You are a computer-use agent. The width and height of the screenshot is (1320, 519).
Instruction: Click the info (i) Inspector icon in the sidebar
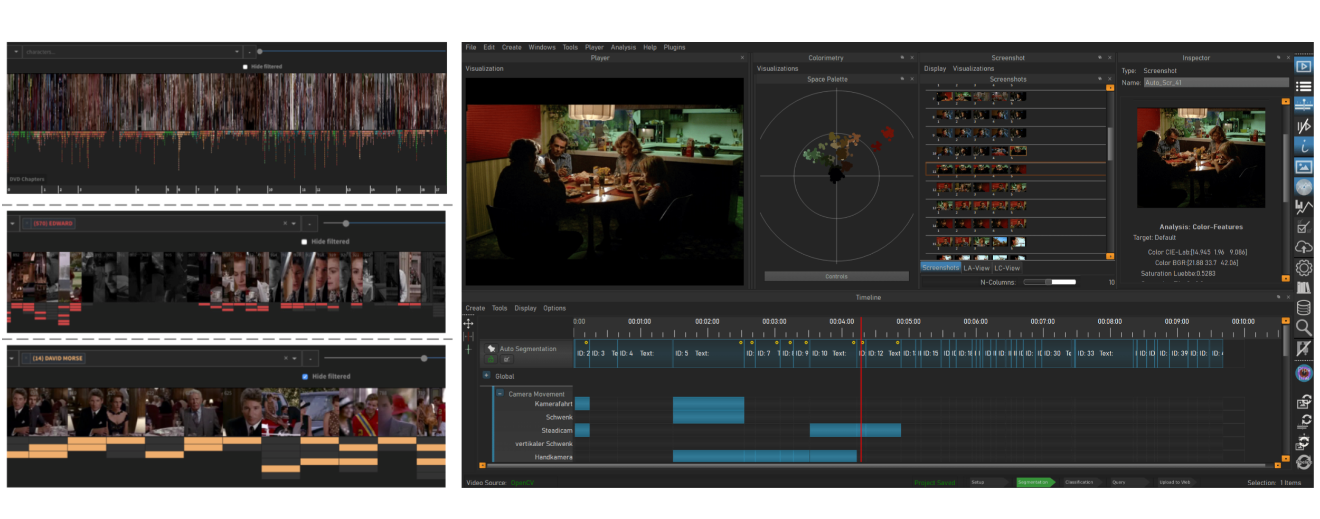point(1304,146)
